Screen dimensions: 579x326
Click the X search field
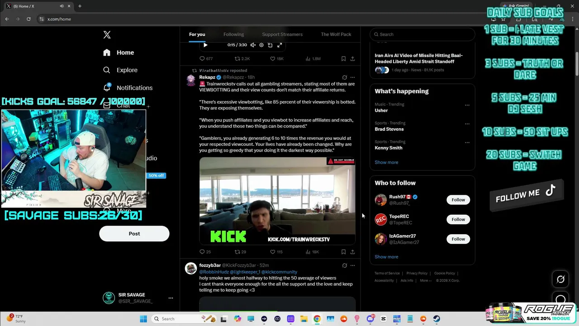422,34
